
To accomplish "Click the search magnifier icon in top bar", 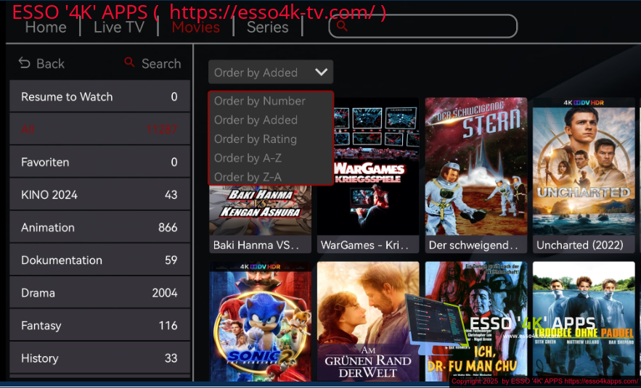I will pos(342,26).
